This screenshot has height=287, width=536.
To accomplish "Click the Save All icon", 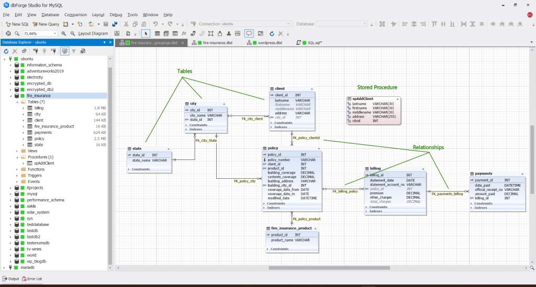I will click(115, 24).
